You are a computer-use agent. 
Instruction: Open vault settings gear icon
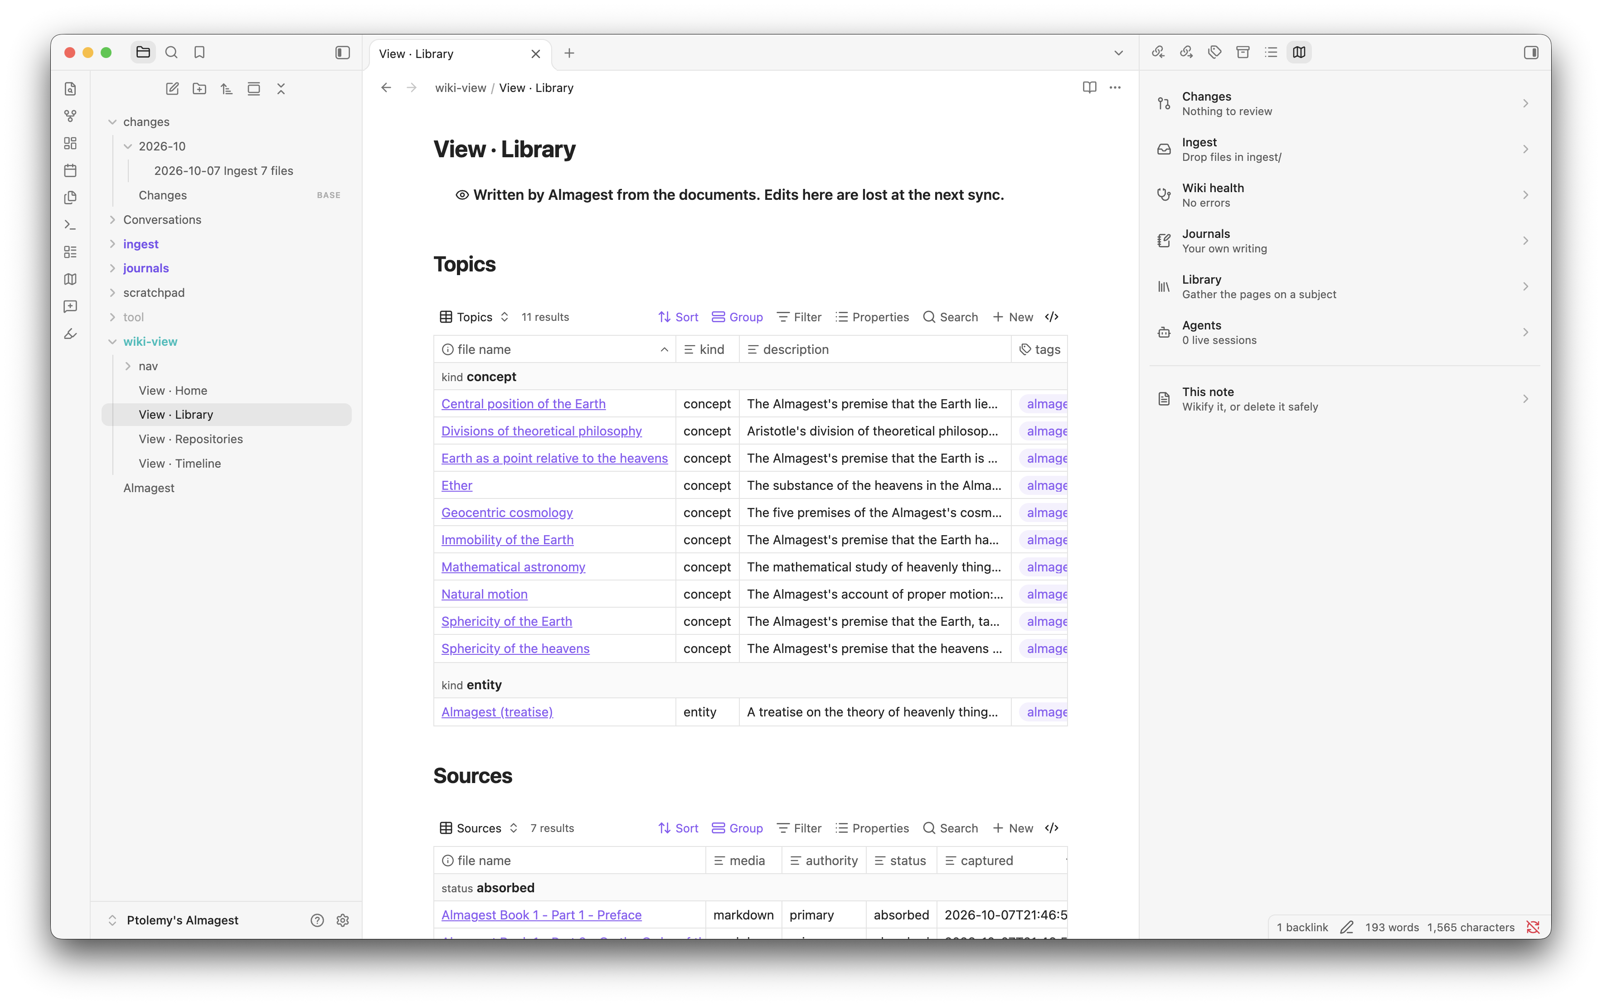click(x=343, y=920)
